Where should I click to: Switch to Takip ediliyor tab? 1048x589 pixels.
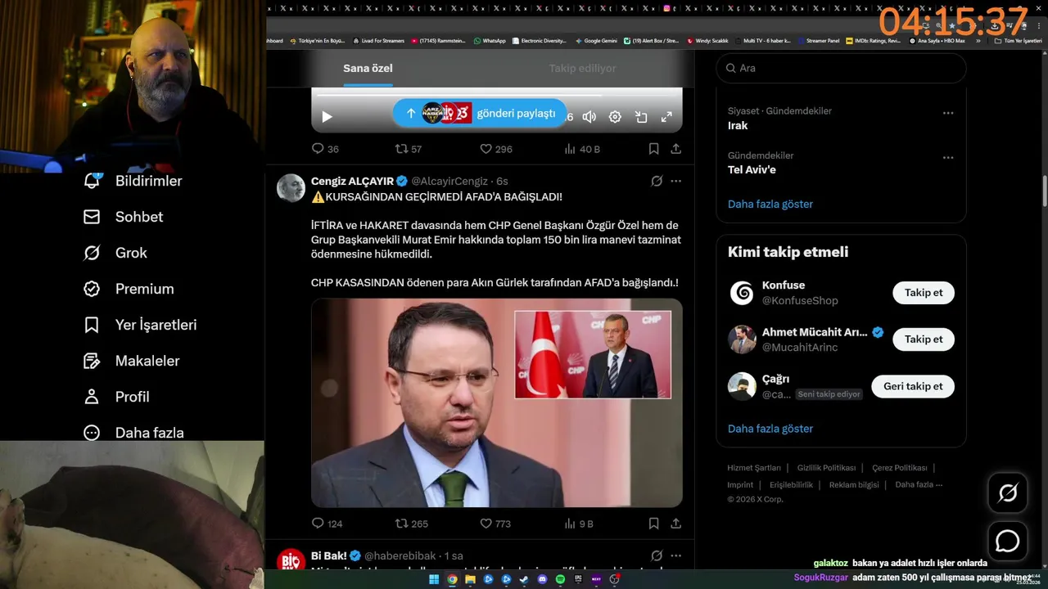pyautogui.click(x=582, y=68)
